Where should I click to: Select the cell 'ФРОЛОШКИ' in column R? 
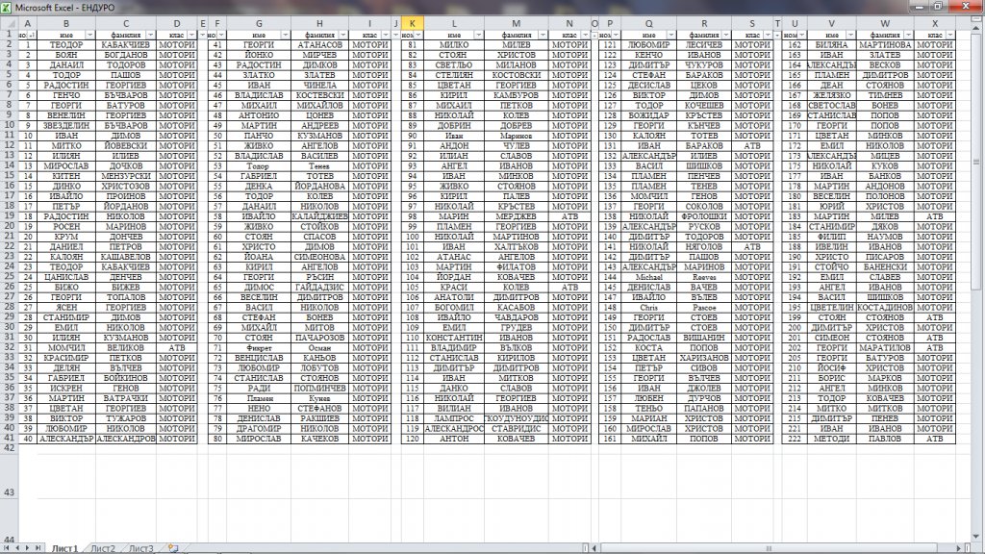[x=704, y=216]
